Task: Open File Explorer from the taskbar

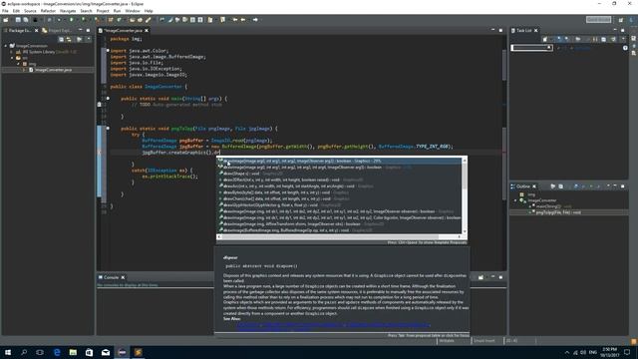Action: pyautogui.click(x=73, y=352)
